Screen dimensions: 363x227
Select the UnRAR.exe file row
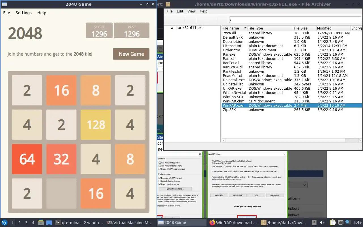292,89
